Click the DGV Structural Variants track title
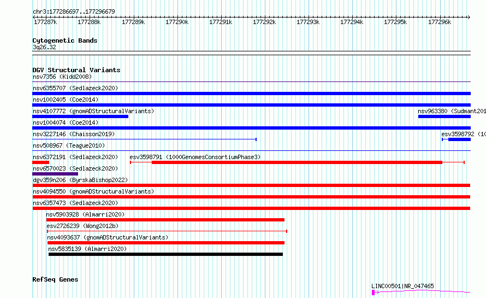 76,70
